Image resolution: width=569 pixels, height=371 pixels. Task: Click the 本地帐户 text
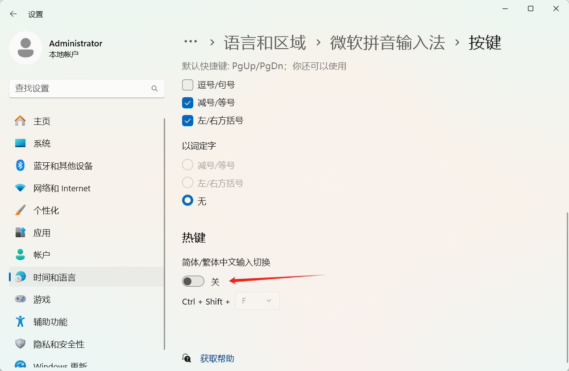coord(64,54)
